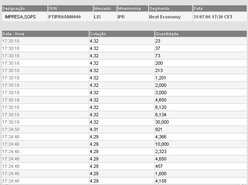Click the 4.31 price cell

pos(94,129)
